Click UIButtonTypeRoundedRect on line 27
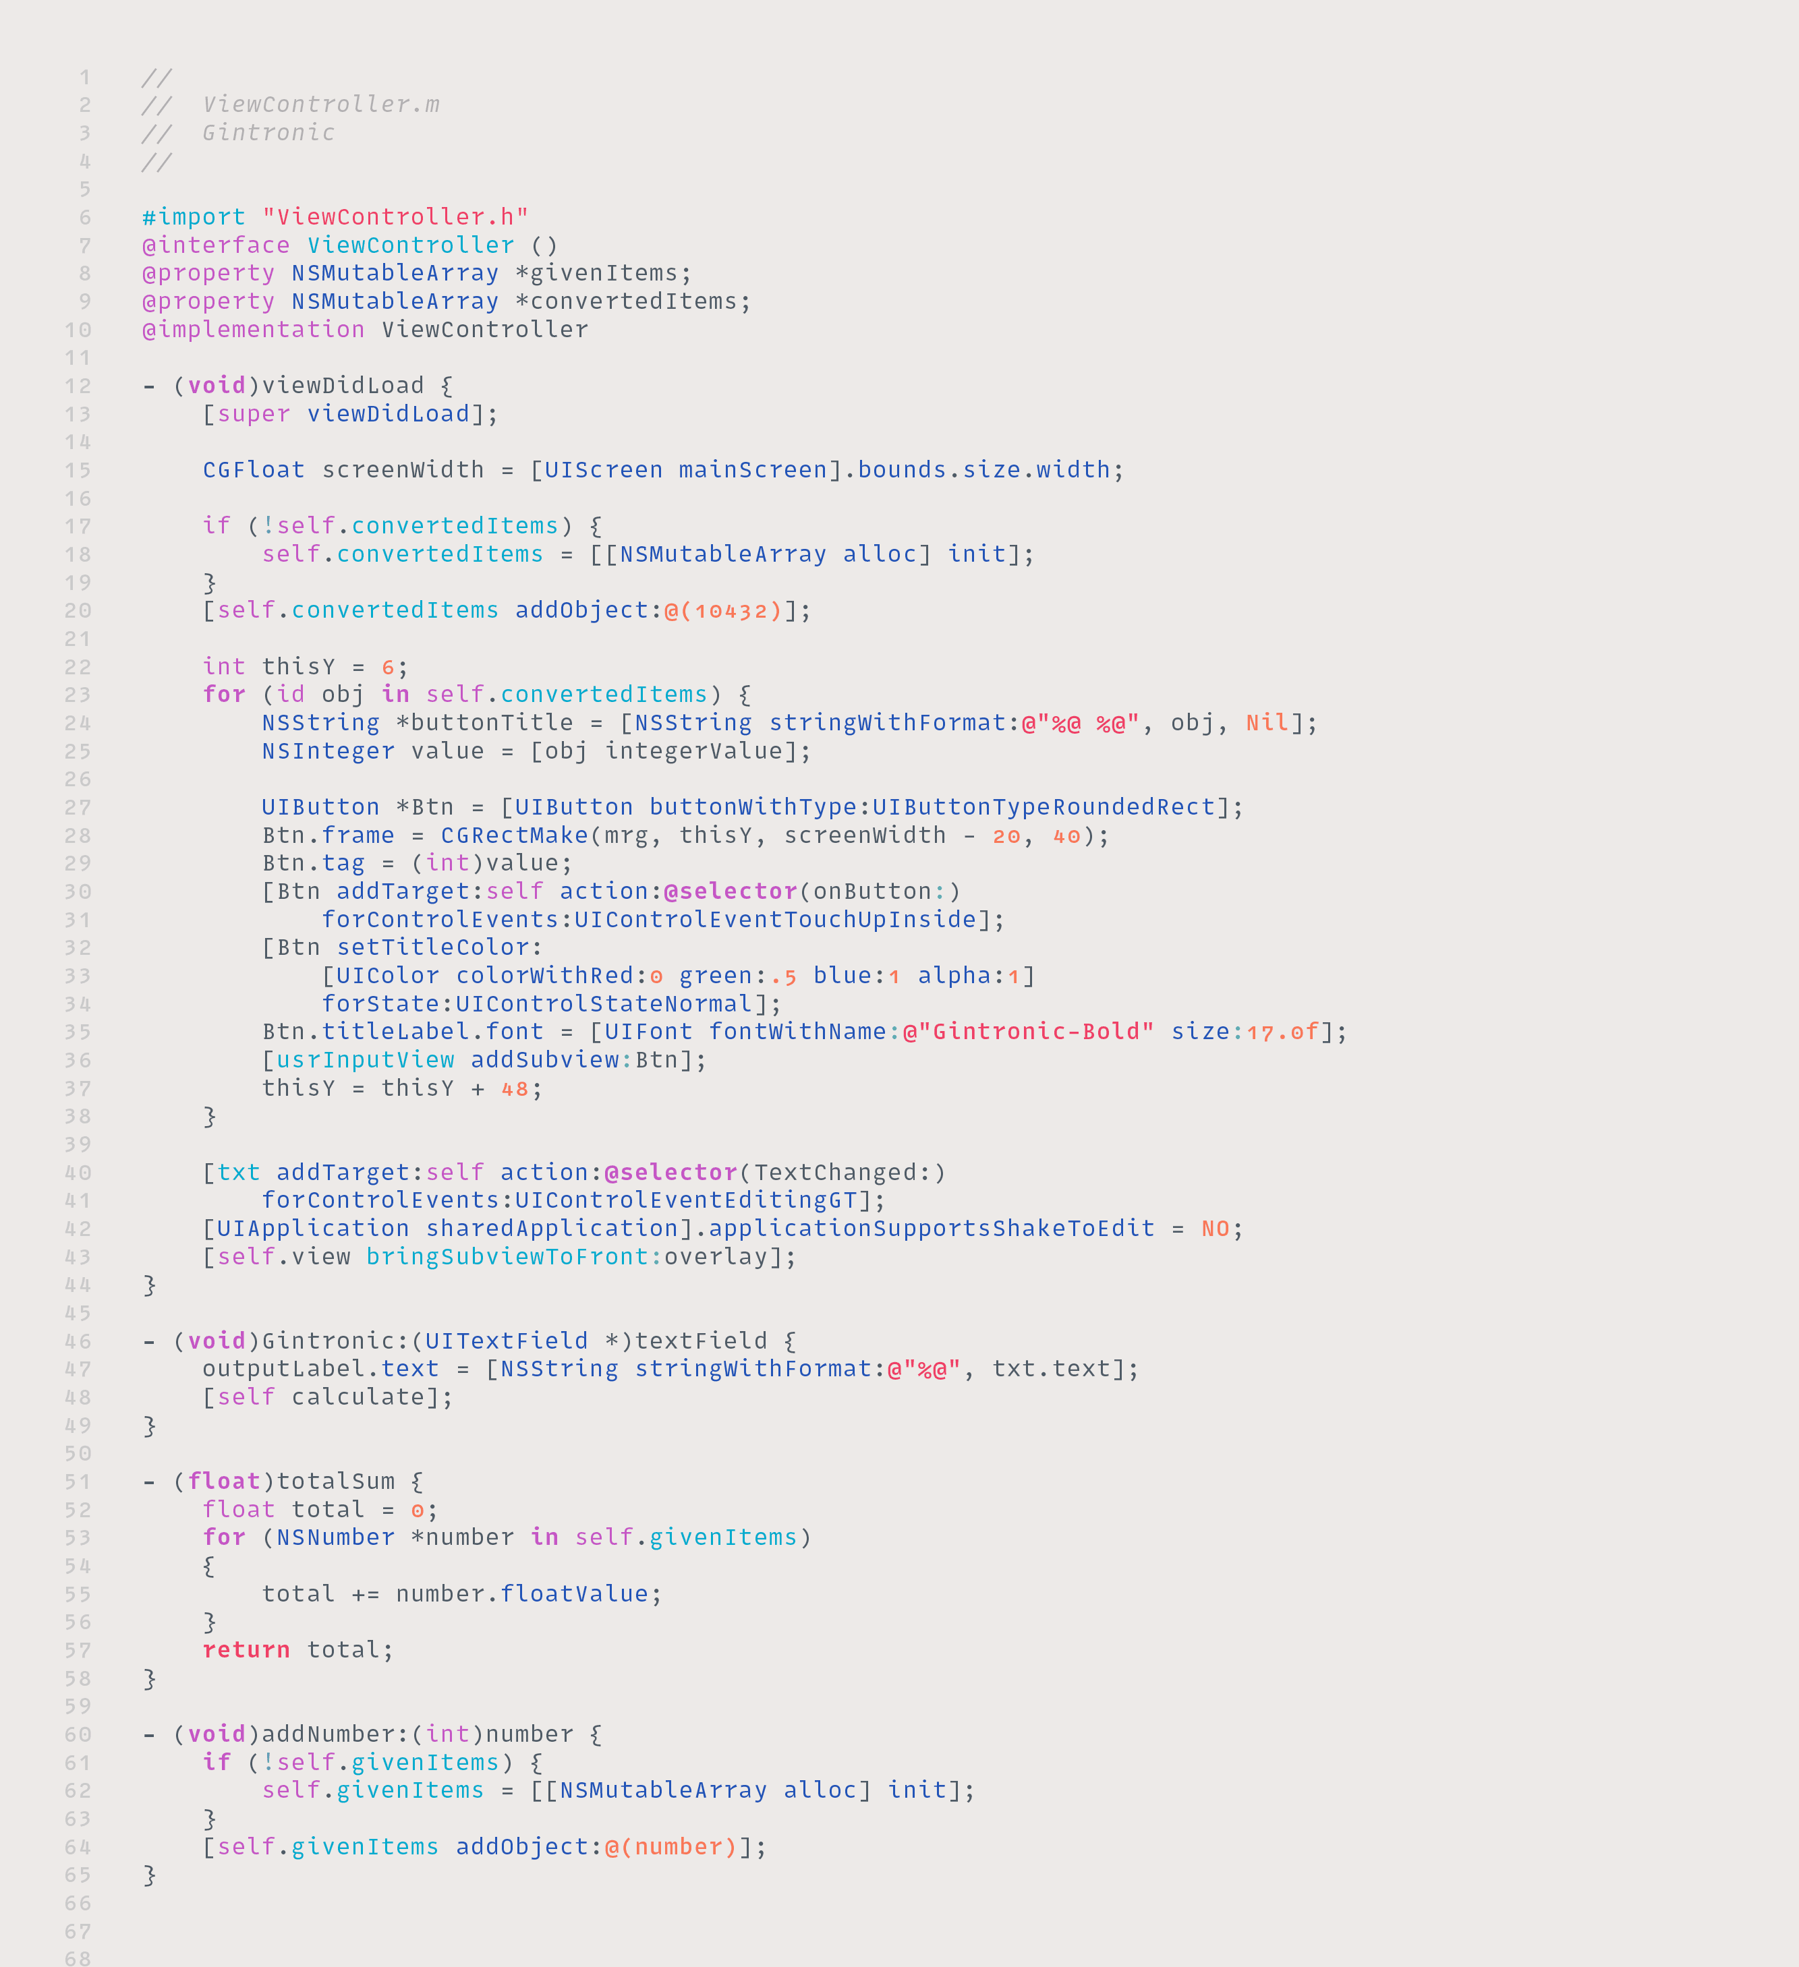1799x1967 pixels. (1044, 808)
